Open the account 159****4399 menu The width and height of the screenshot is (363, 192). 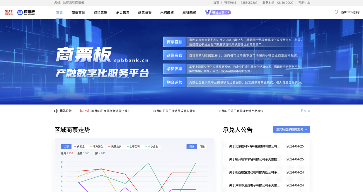tap(350, 13)
